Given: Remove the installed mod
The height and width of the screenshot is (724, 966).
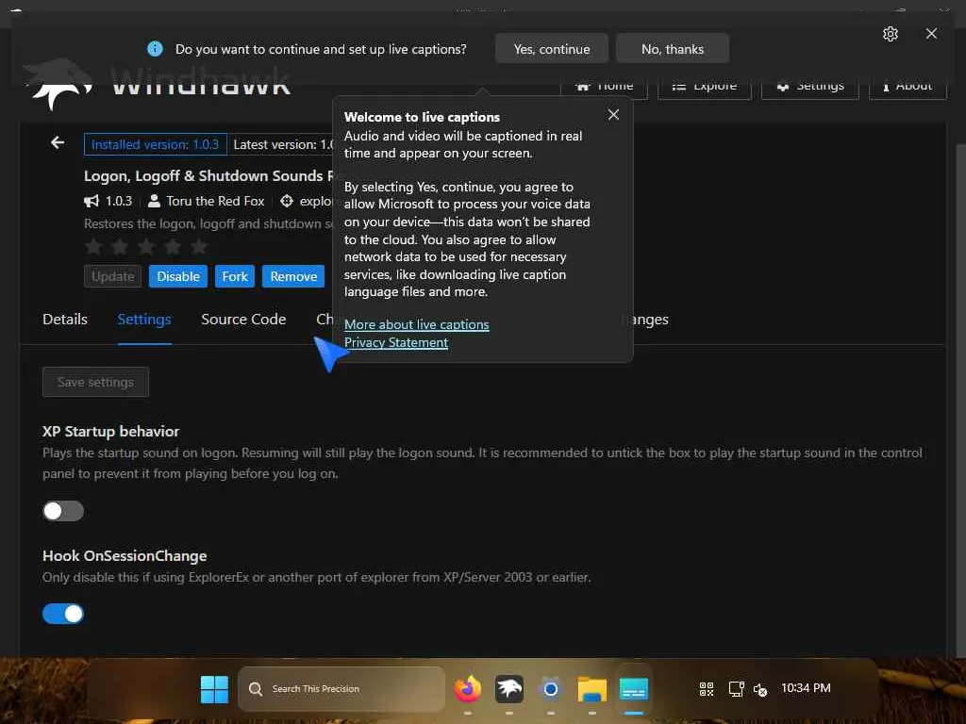Looking at the screenshot, I should (x=293, y=276).
